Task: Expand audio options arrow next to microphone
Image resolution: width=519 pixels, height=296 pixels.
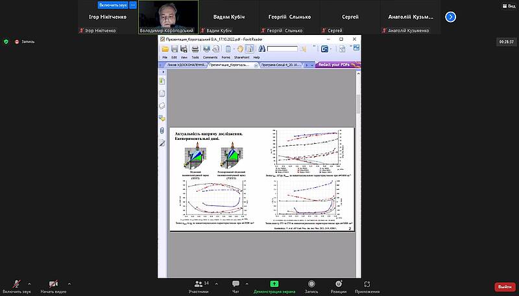Action: pyautogui.click(x=29, y=283)
